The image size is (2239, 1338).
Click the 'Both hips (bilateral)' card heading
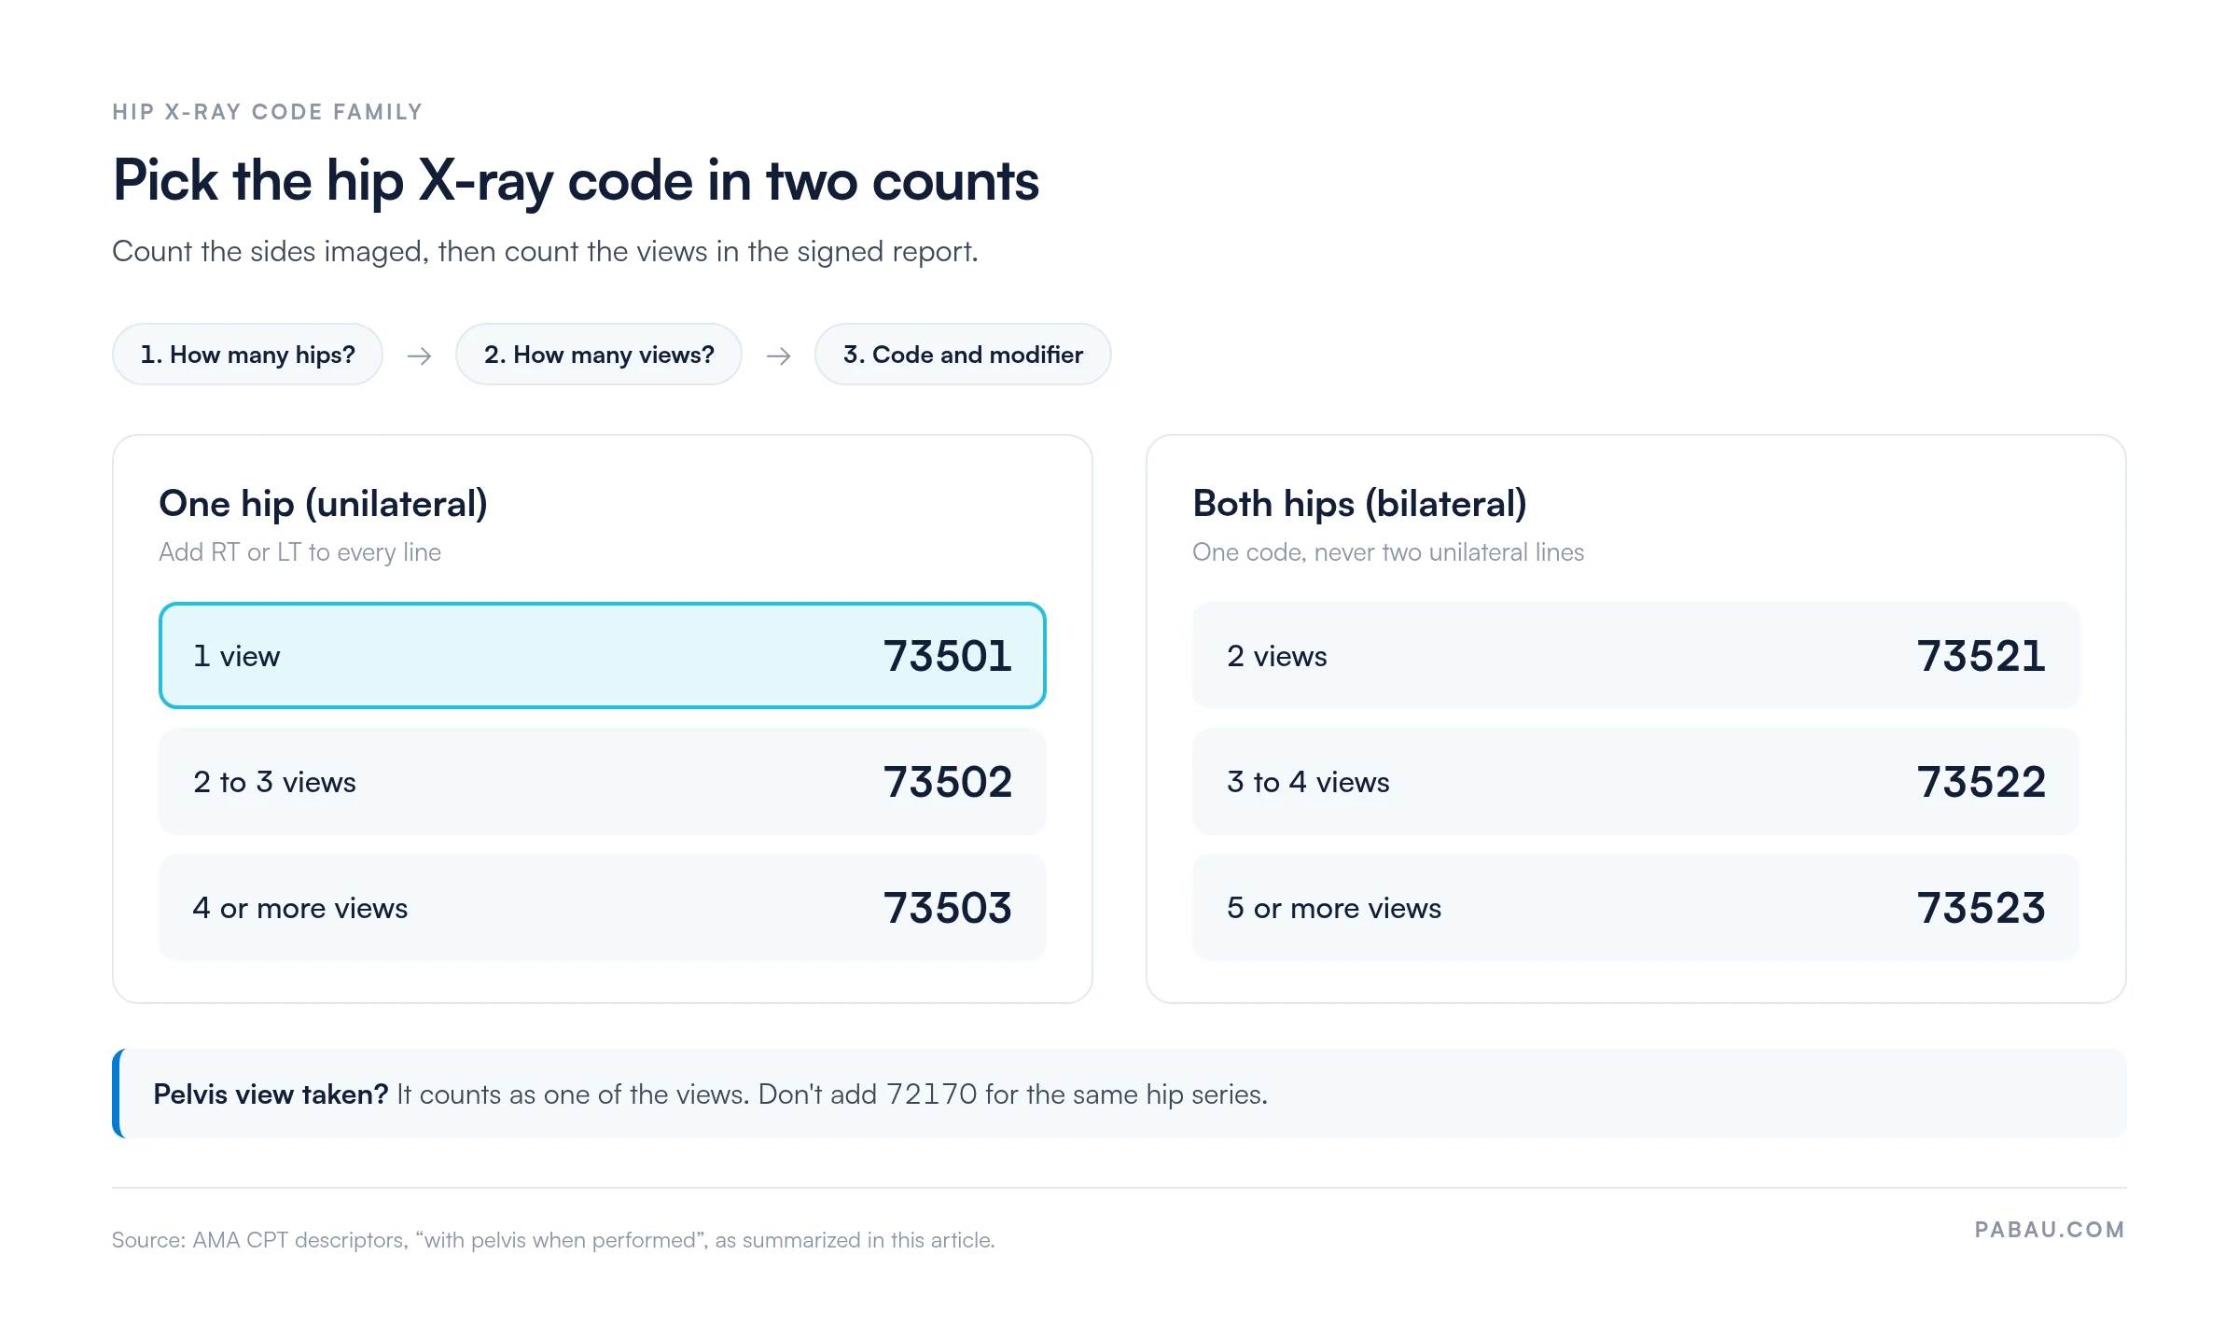[x=1360, y=504]
